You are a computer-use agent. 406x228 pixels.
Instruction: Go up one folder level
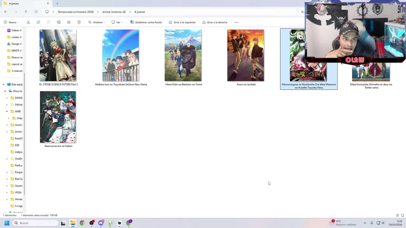(x=26, y=12)
